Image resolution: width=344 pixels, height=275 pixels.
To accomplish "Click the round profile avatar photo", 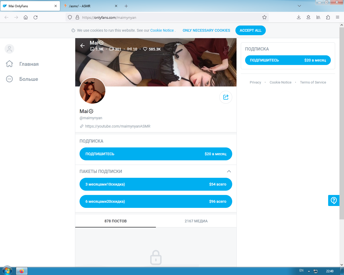I will click(x=92, y=91).
